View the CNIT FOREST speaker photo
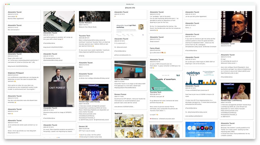The height and width of the screenshot is (145, 260). click(59, 86)
